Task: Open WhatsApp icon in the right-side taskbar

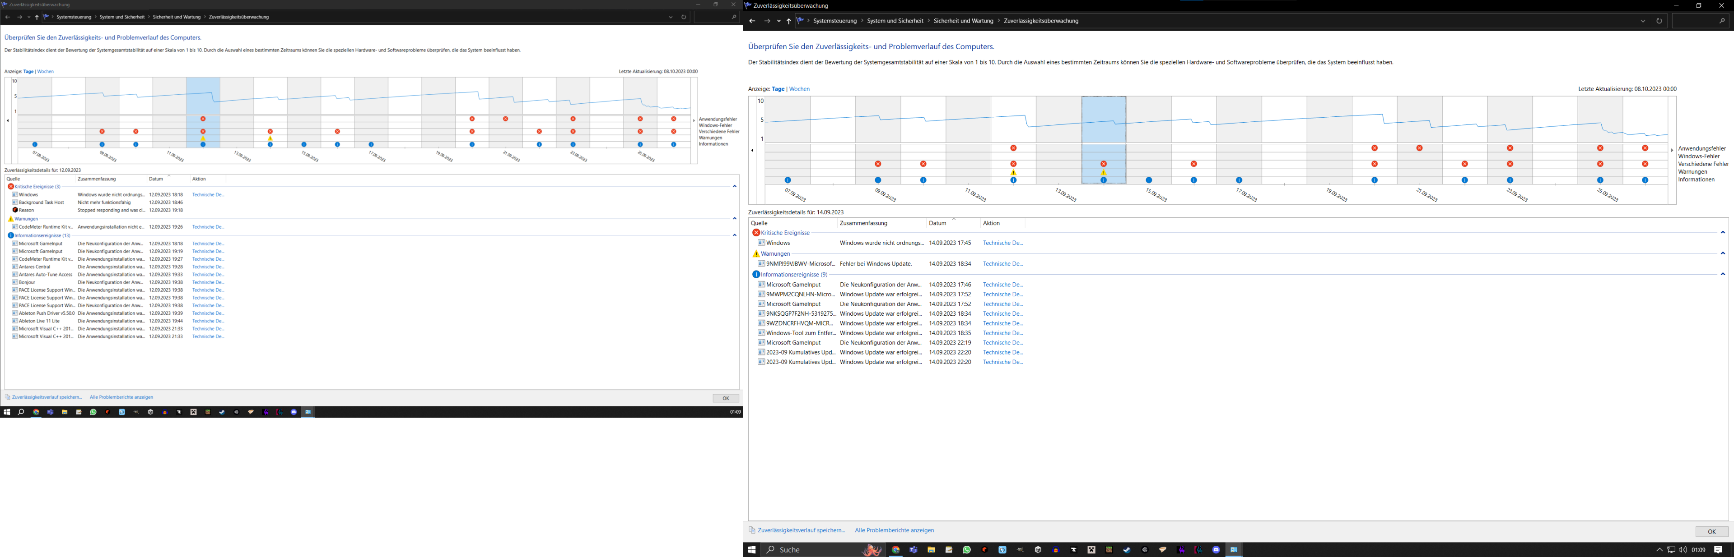Action: 967,550
